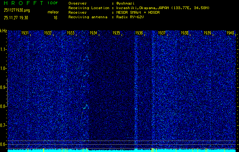Select the Radix RY-62V antenna value

tap(130, 17)
